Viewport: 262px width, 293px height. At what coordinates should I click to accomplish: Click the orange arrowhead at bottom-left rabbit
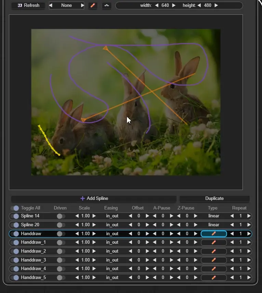coord(83,120)
